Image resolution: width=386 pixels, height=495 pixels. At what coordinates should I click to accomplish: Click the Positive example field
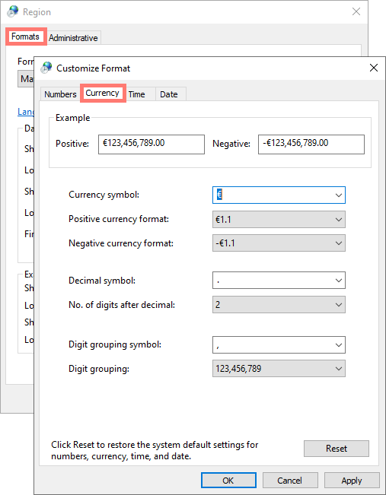(152, 144)
